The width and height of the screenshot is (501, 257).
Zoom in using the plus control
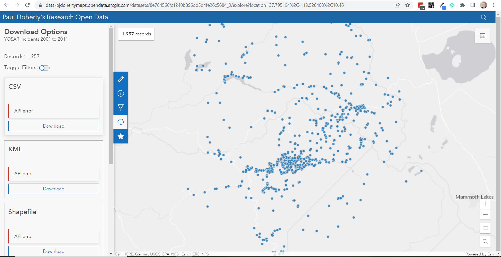click(x=485, y=204)
